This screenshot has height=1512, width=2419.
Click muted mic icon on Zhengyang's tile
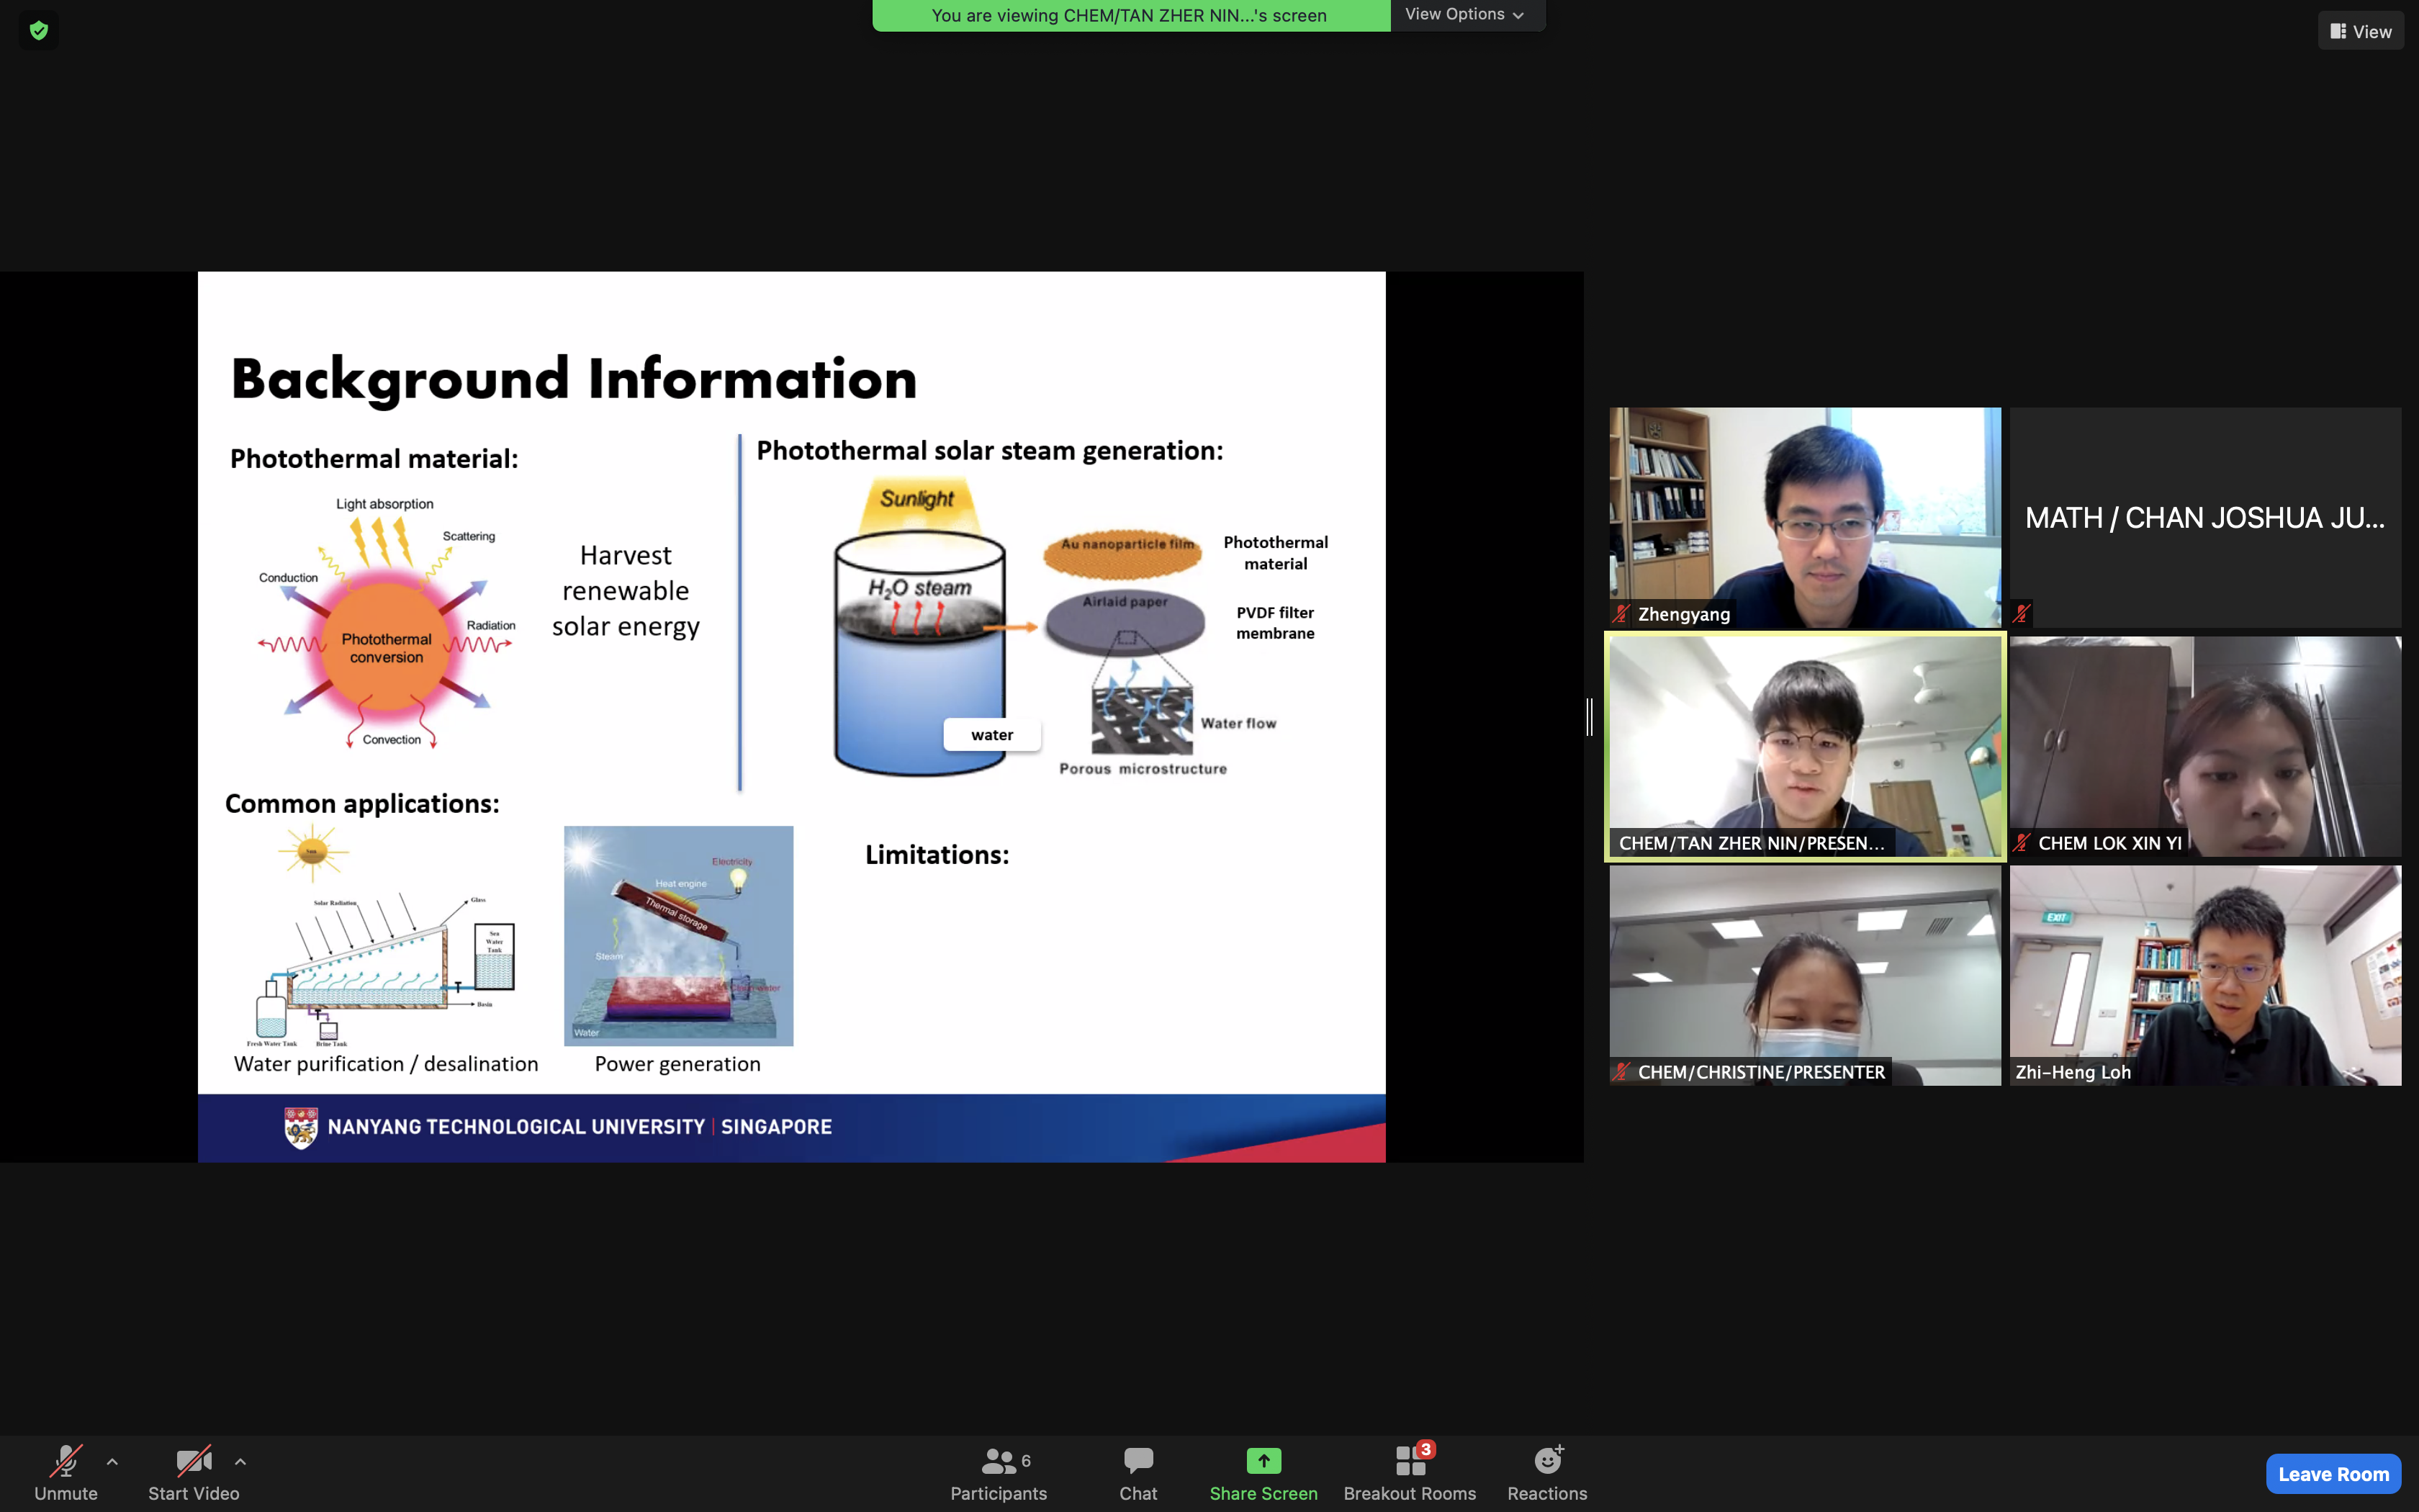click(1621, 614)
